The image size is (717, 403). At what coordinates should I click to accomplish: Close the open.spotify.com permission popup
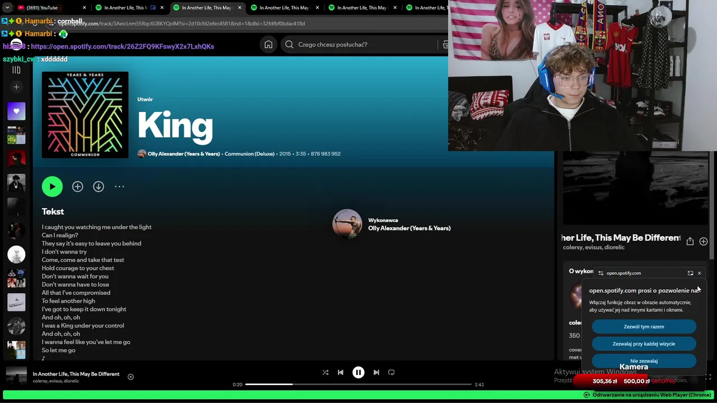[x=699, y=273]
